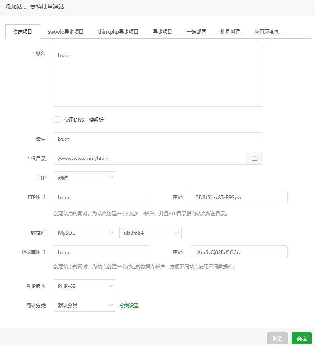The image size is (315, 346).
Task: Click the 确定 confirm button
Action: [x=302, y=338]
